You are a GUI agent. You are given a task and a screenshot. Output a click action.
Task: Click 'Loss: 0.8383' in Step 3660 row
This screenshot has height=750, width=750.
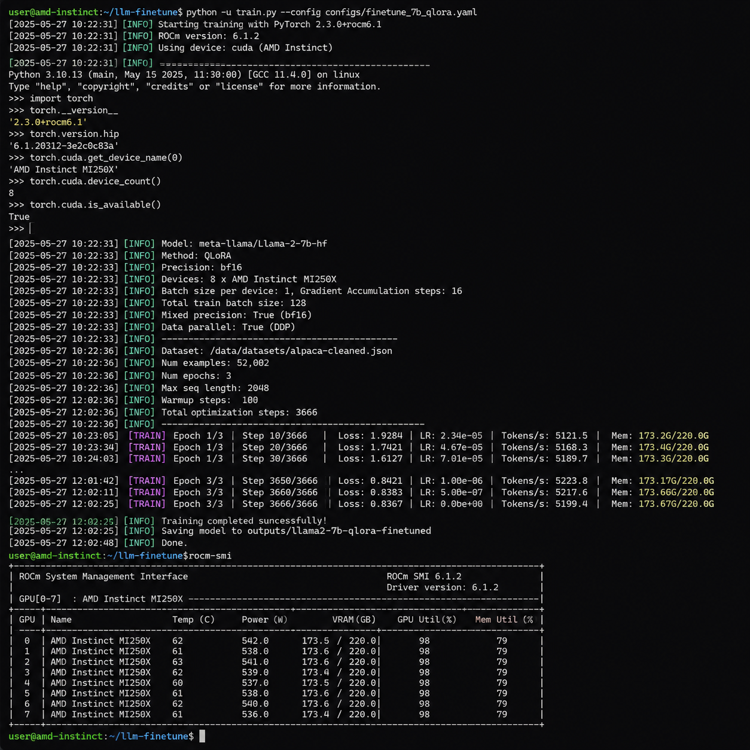[370, 493]
